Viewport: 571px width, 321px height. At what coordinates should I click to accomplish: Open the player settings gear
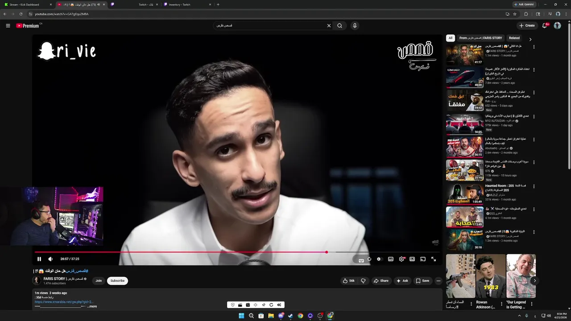[x=402, y=259]
